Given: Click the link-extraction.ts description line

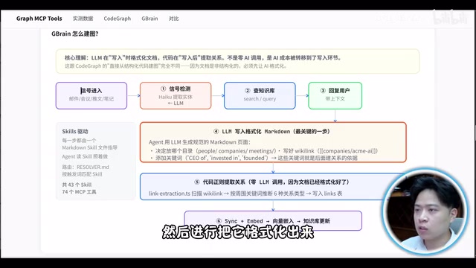Looking at the screenshot, I should [x=245, y=194].
